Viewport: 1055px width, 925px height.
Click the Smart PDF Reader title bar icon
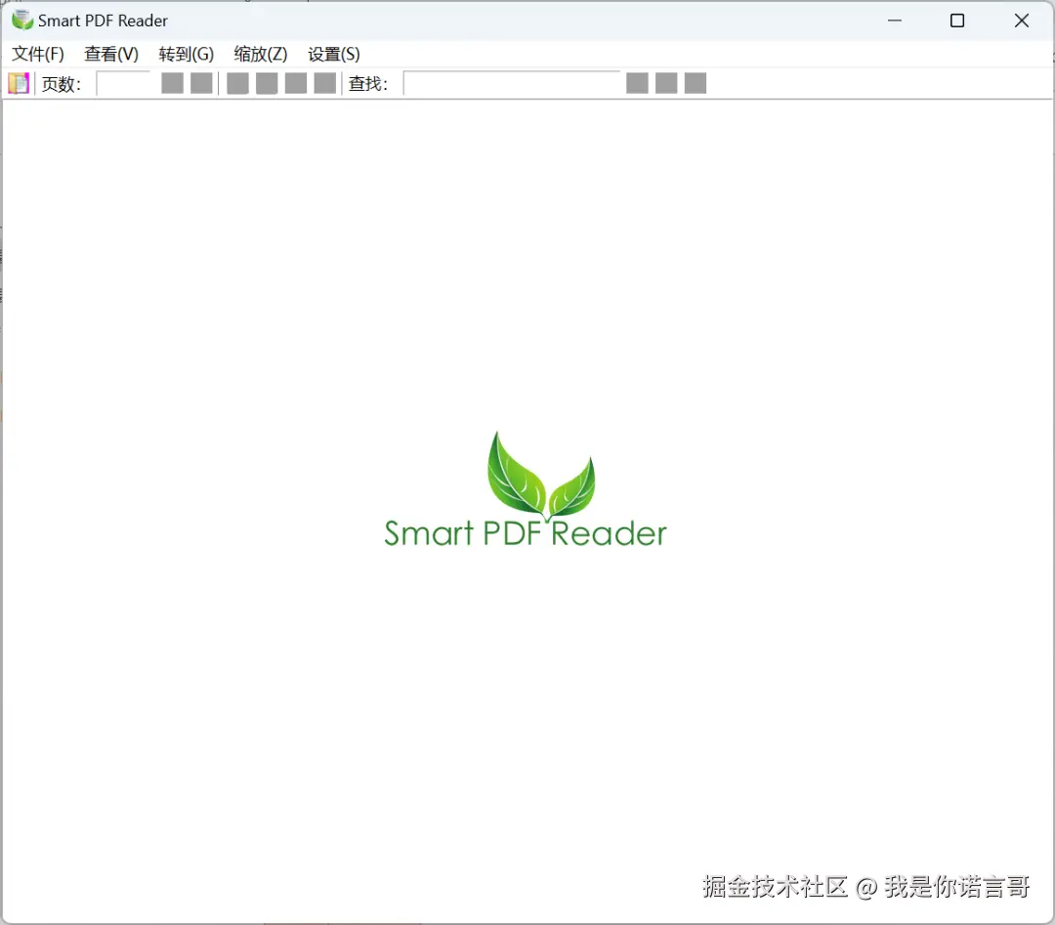(x=22, y=21)
